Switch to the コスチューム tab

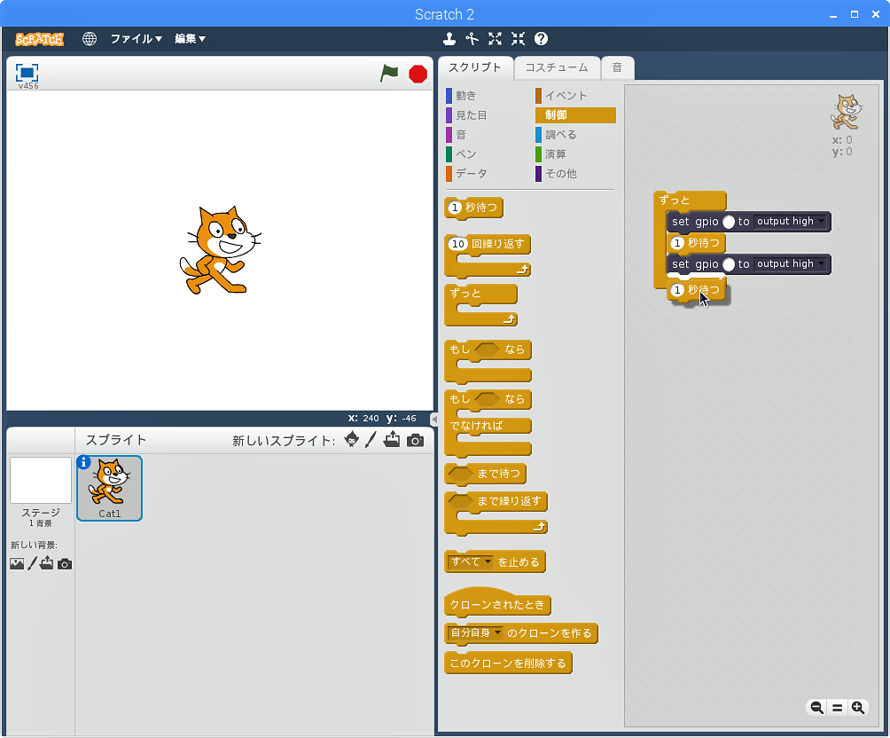click(x=557, y=67)
